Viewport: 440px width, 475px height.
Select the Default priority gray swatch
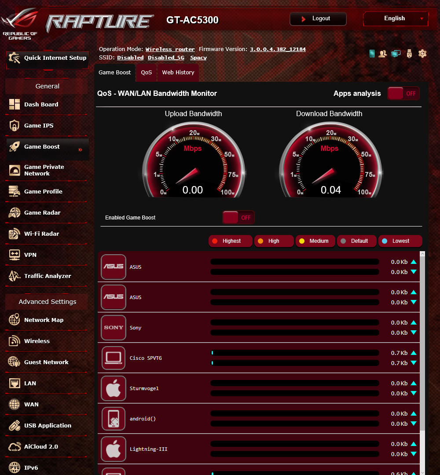343,241
